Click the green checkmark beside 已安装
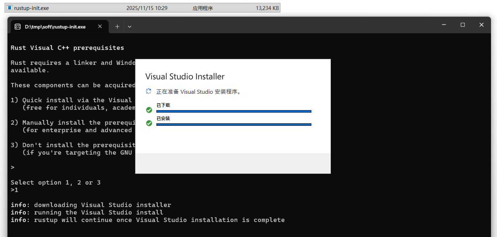497x237 pixels. click(149, 123)
